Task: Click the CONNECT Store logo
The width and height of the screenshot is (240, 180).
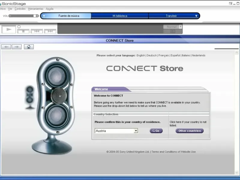Action: (145, 68)
